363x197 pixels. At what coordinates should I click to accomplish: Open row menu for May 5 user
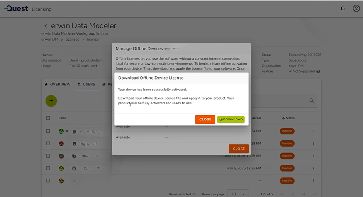(314, 169)
